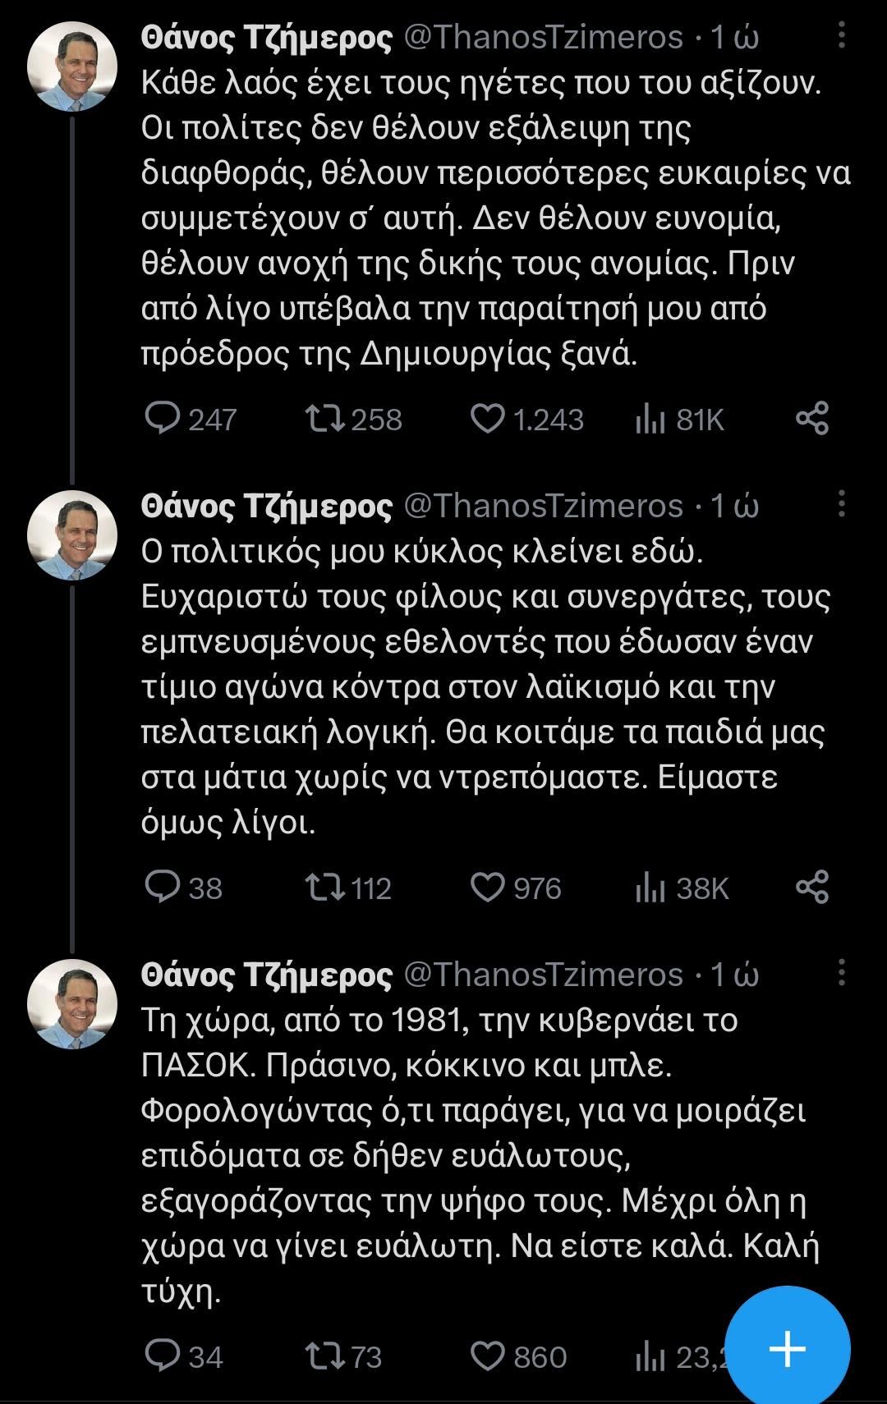Open more options menu of third tweet
Screen dimensions: 887x1404
pos(842,973)
